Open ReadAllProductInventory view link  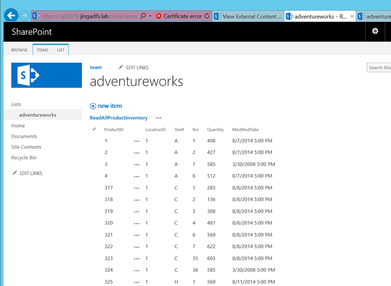119,118
